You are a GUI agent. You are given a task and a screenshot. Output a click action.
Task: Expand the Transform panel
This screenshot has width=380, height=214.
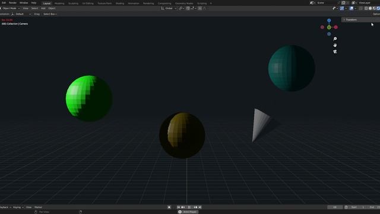click(360, 20)
